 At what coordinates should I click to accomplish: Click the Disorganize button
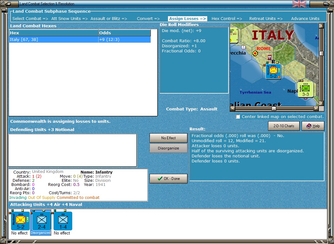coord(169,148)
